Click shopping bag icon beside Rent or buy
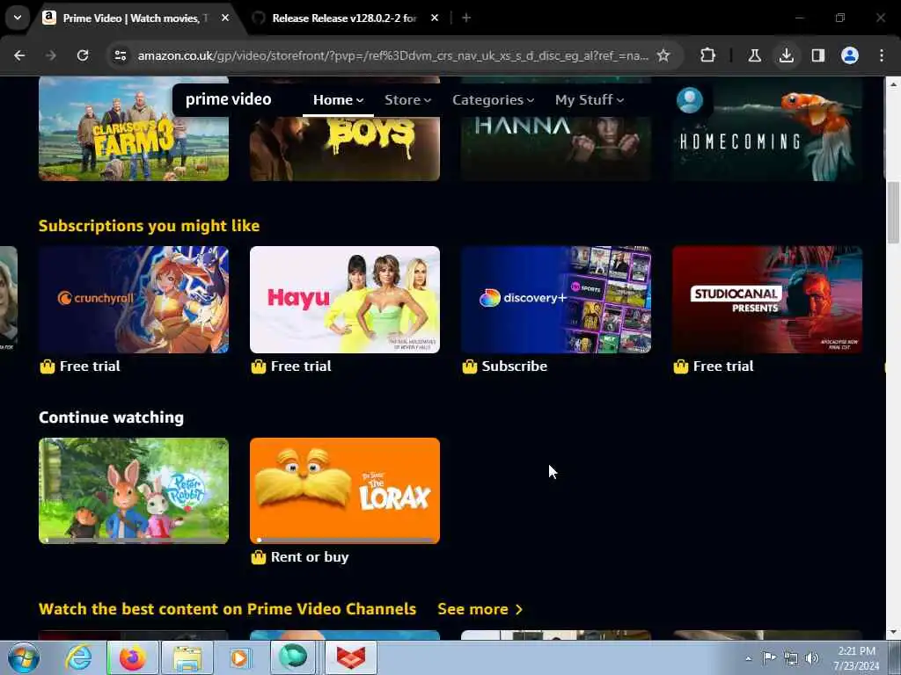The width and height of the screenshot is (901, 675). 259,557
